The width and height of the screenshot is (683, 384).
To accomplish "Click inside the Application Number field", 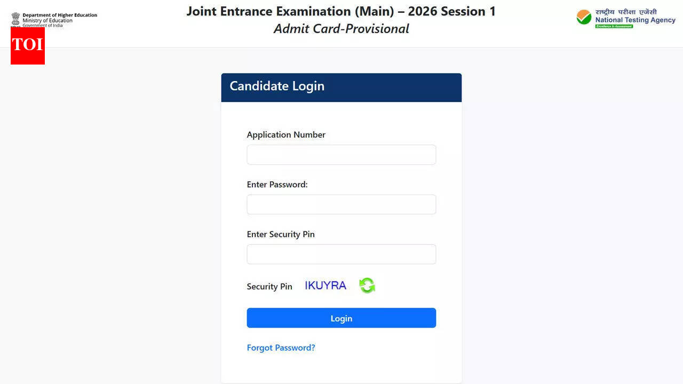I will (x=341, y=154).
